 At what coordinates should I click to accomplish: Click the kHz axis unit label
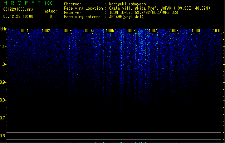click(3, 29)
